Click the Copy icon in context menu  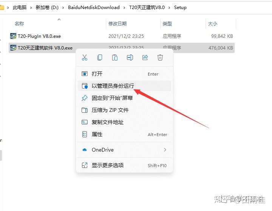point(100,57)
